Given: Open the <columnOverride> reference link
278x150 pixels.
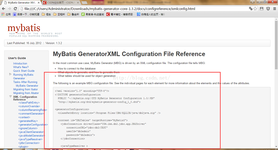Looking at the screenshot, I should point(29,106).
